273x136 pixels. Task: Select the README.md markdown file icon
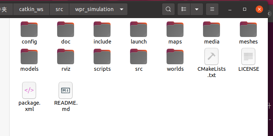66,90
